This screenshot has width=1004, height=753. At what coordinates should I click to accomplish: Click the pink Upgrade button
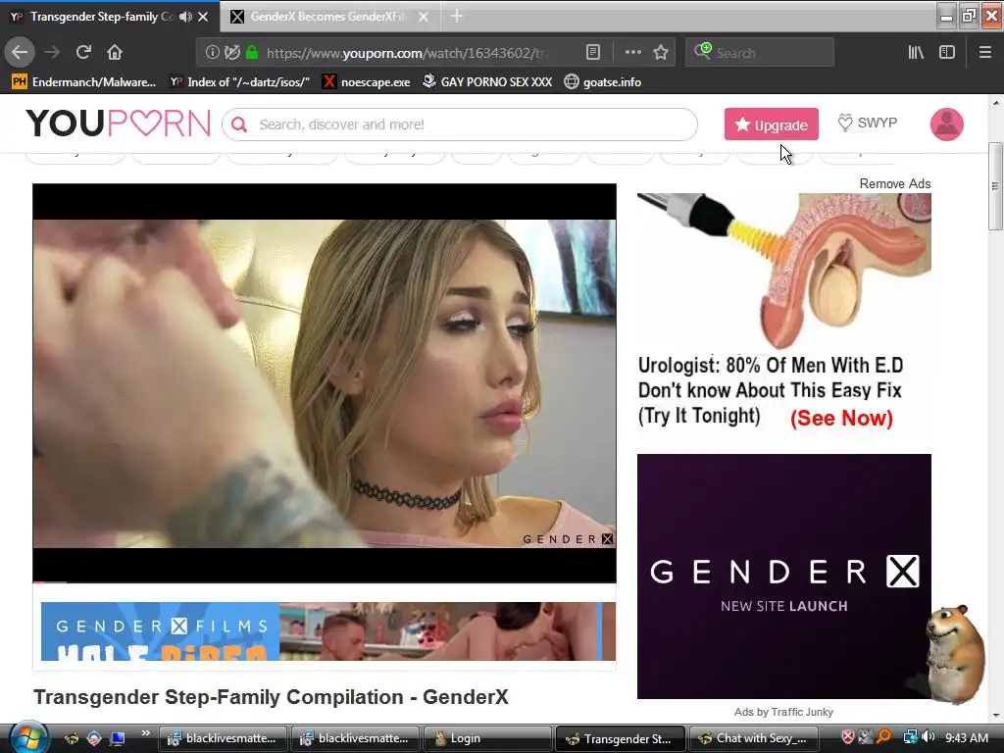[771, 125]
